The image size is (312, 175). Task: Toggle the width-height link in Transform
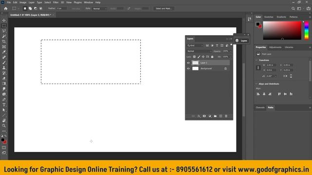tap(258, 68)
